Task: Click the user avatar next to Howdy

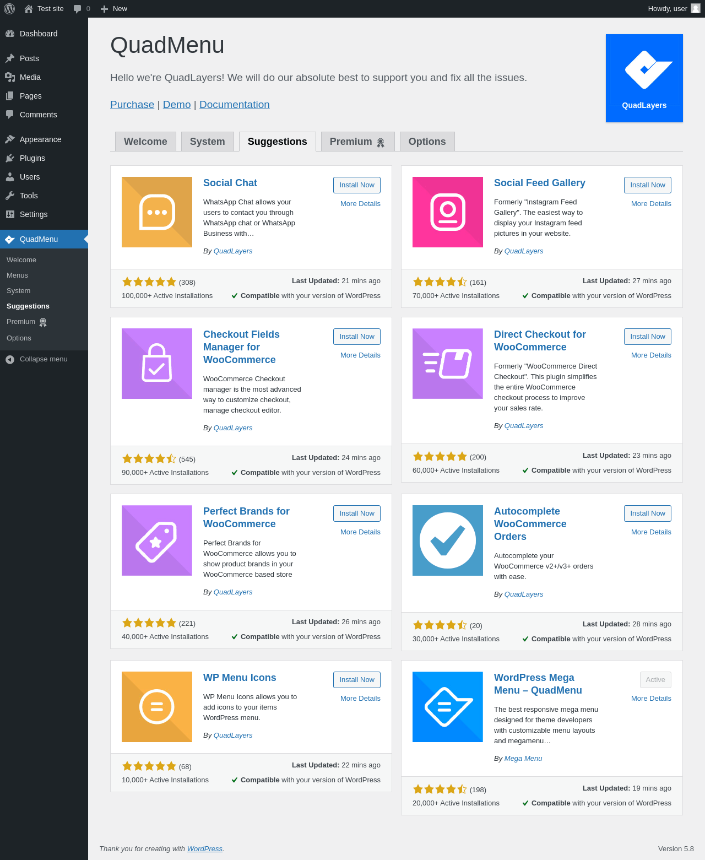Action: (696, 8)
